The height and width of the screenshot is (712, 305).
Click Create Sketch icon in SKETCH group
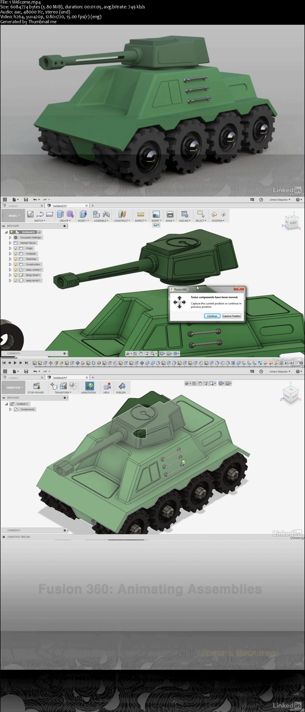tap(30, 214)
